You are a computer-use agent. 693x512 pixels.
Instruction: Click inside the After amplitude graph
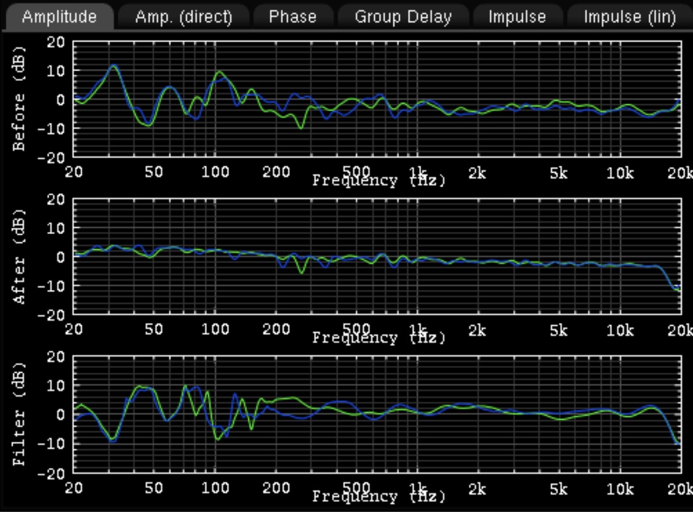coord(377,256)
